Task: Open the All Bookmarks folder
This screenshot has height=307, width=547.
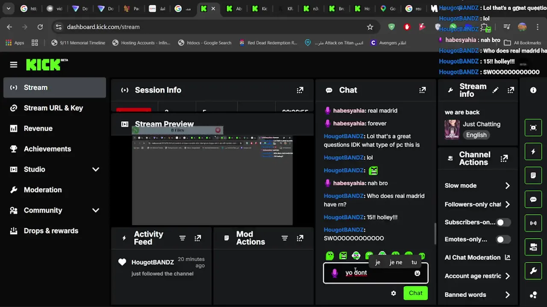Action: (x=523, y=43)
